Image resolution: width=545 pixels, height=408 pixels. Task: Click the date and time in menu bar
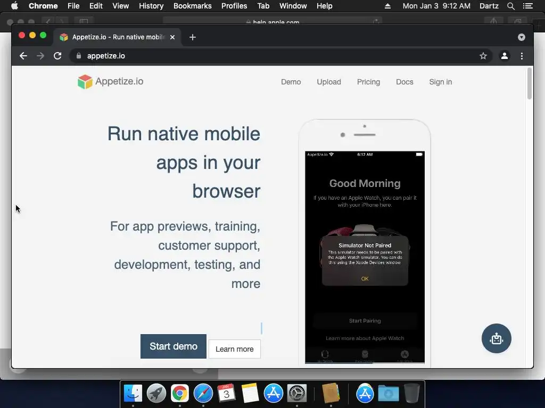tap(436, 6)
